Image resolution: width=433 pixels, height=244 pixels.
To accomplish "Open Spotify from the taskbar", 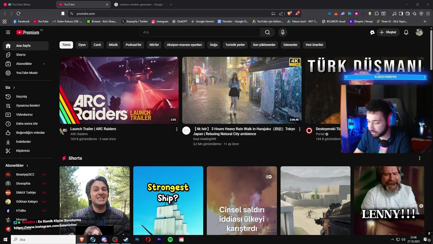I will coord(170,240).
